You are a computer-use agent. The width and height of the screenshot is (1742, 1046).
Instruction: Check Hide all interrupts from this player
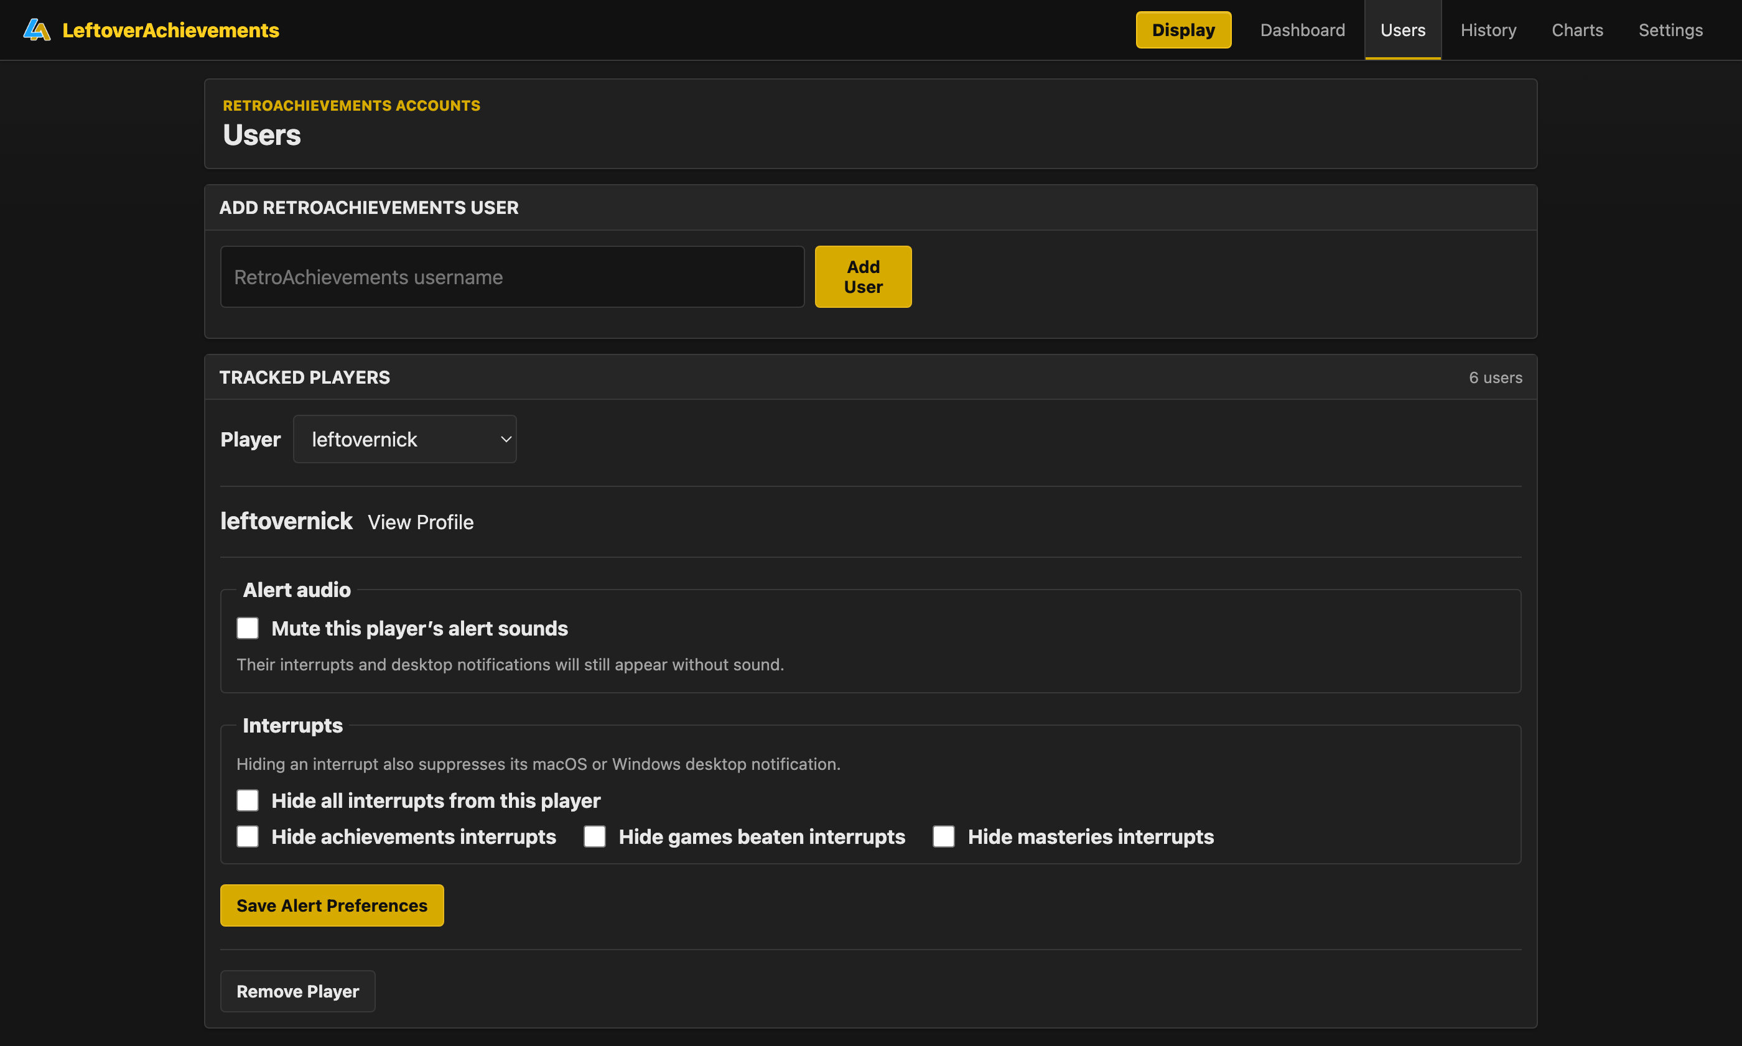248,801
